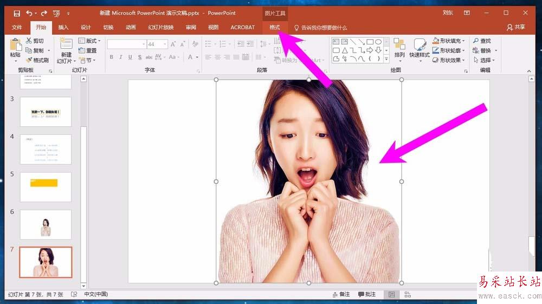The height and width of the screenshot is (304, 542).
Task: Expand the shapes gallery more arrow
Action: (386, 60)
